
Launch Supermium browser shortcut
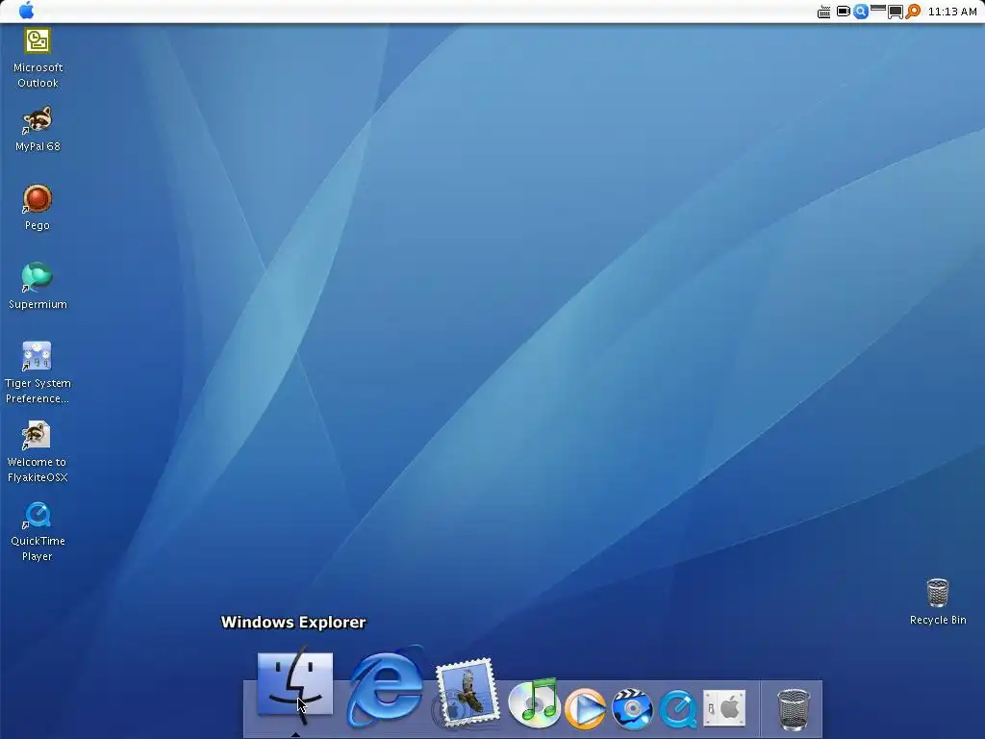38,287
